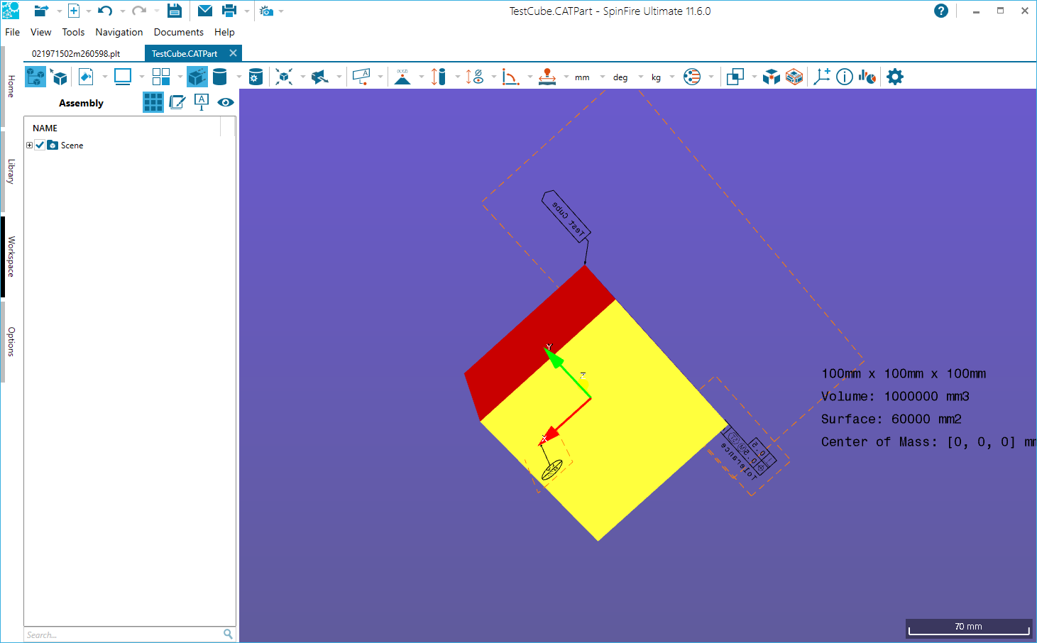Image resolution: width=1037 pixels, height=643 pixels.
Task: Click the email envelope icon
Action: point(205,11)
